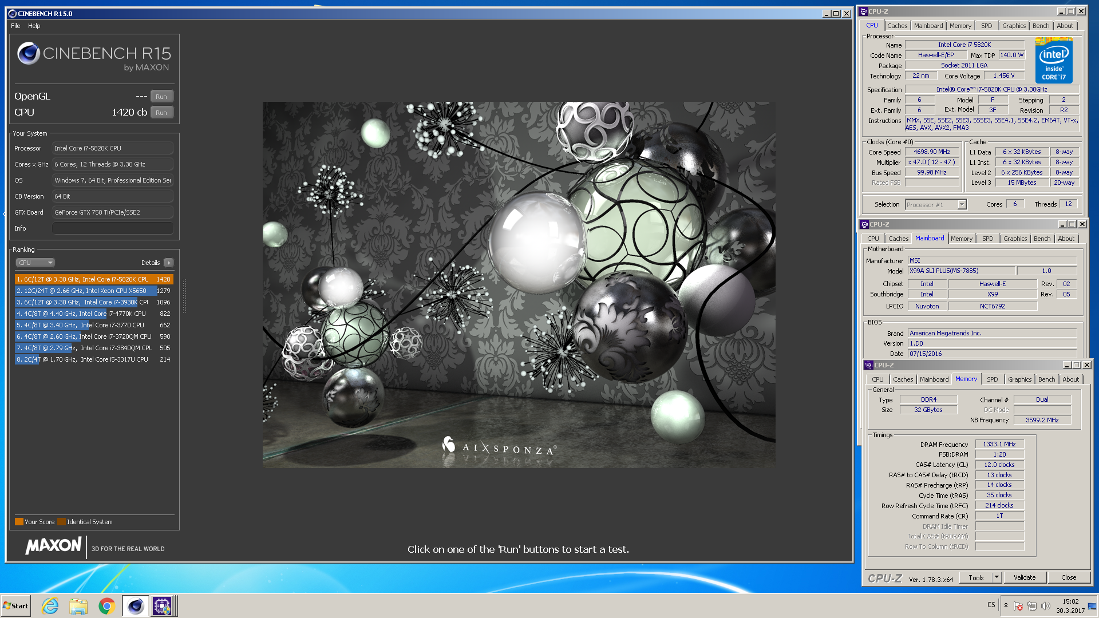Viewport: 1099px width, 618px height.
Task: Click the Cinebench title bar icon
Action: (12, 14)
